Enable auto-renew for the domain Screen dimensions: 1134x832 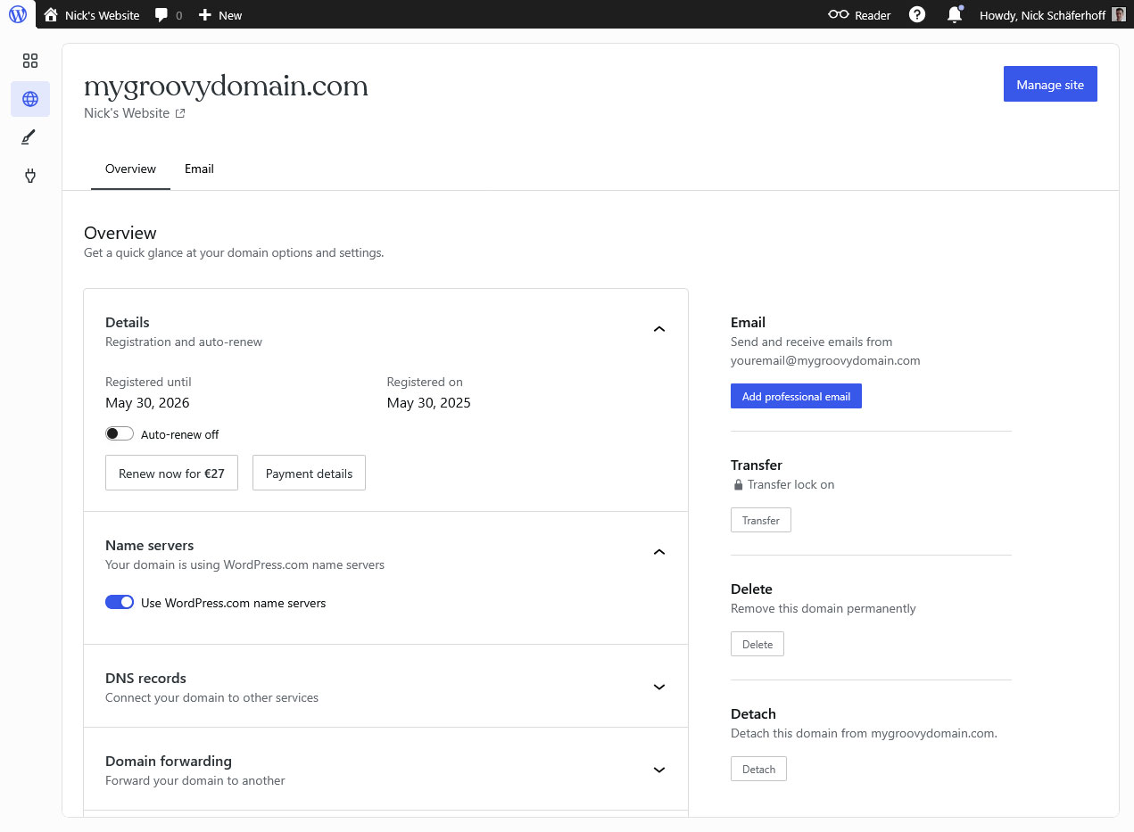tap(119, 432)
